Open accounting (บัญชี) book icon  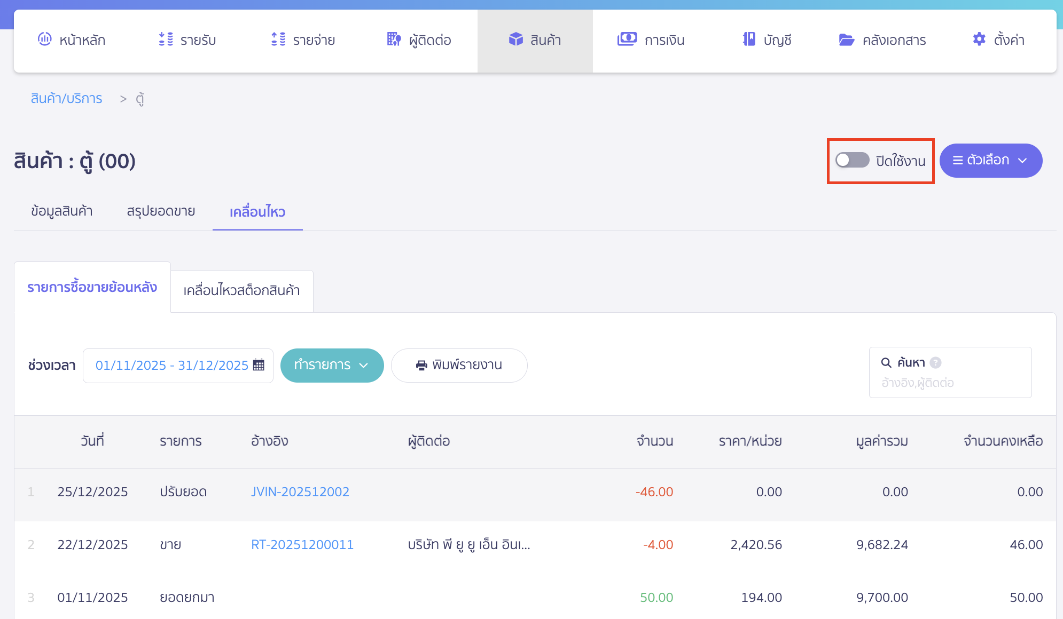point(749,39)
